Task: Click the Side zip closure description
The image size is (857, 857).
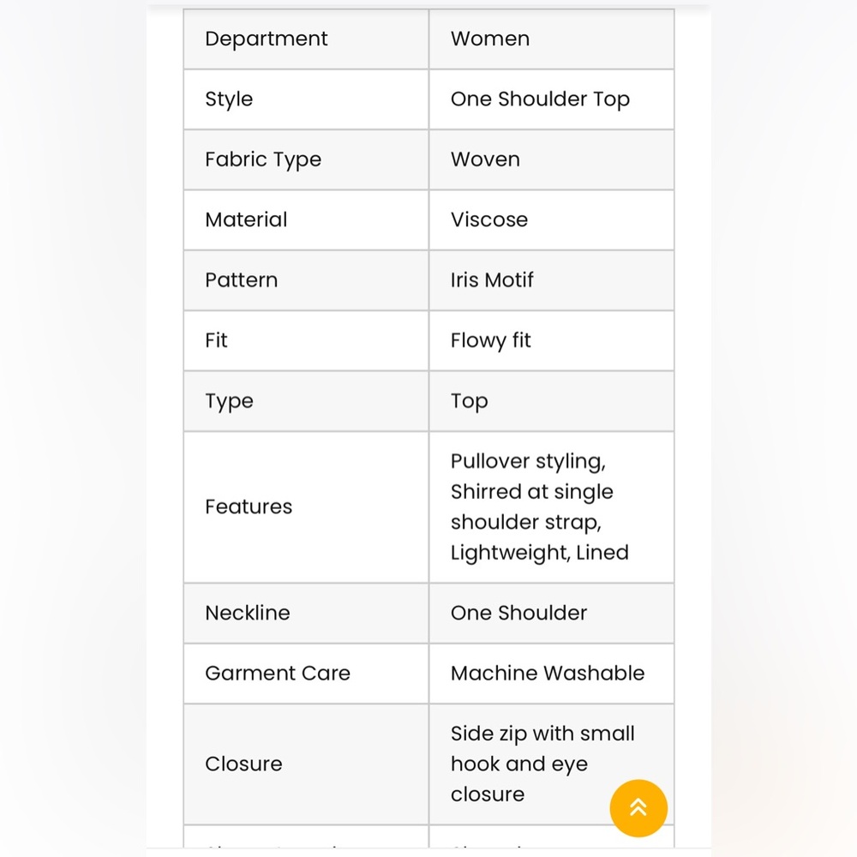Action: (x=542, y=764)
